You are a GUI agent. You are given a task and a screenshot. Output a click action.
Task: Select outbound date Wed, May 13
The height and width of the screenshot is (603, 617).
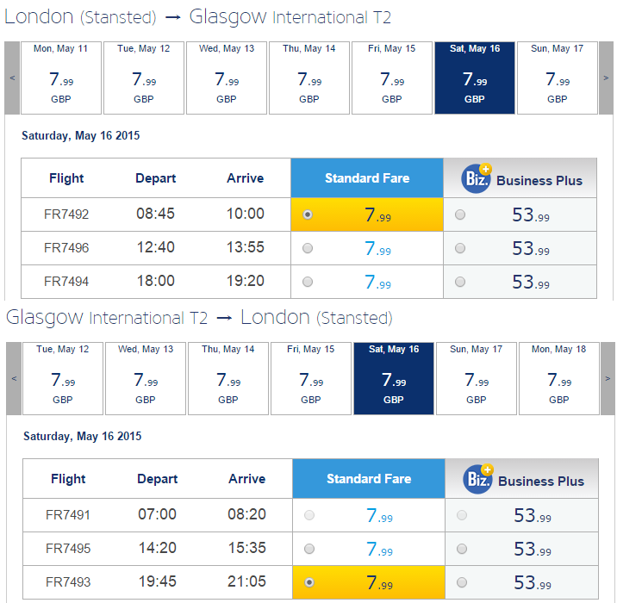(227, 78)
